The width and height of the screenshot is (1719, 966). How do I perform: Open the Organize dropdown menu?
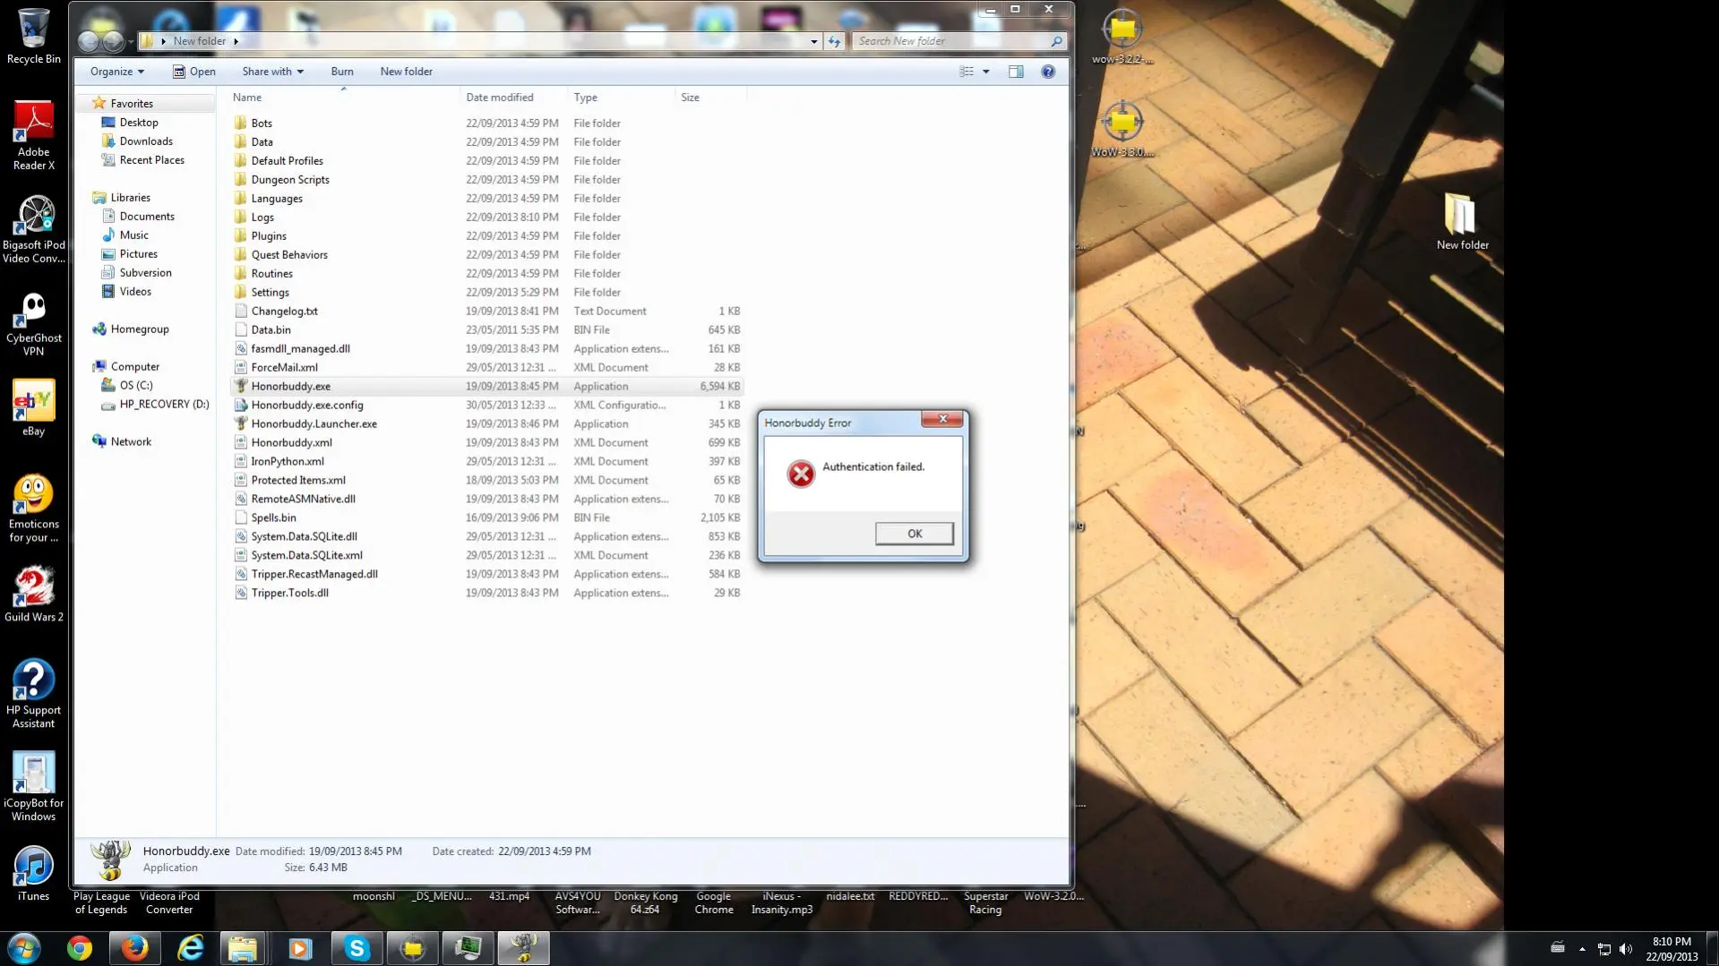coord(117,72)
